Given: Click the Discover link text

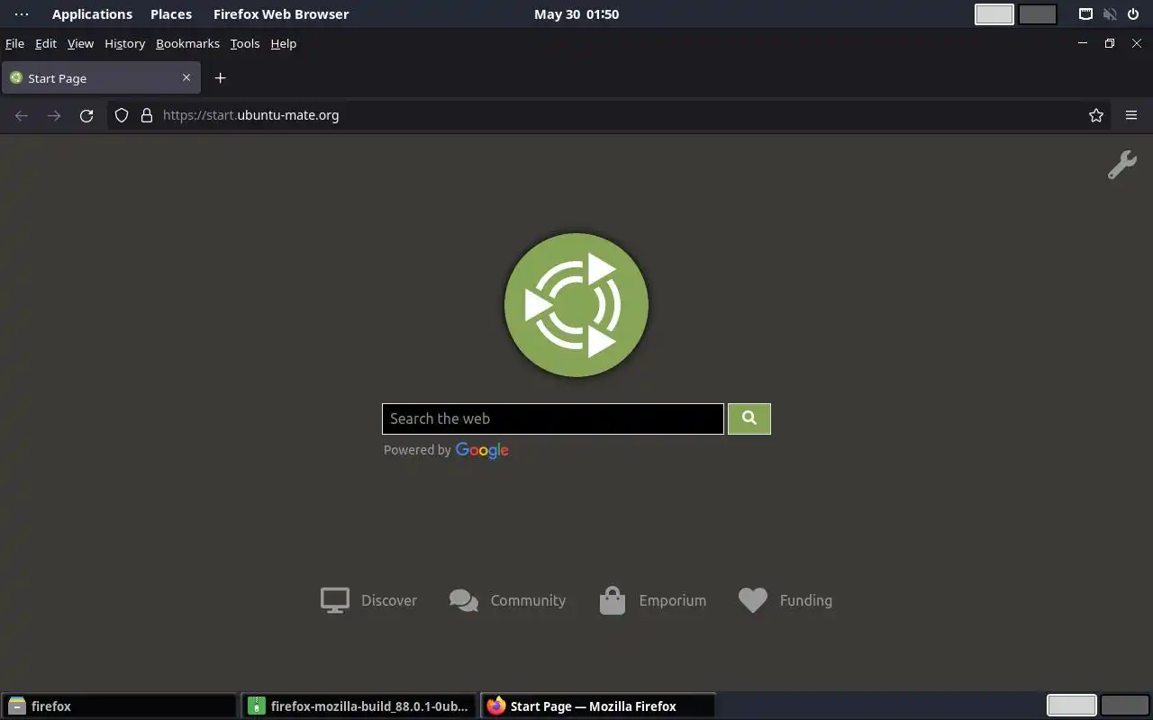Looking at the screenshot, I should tap(389, 600).
